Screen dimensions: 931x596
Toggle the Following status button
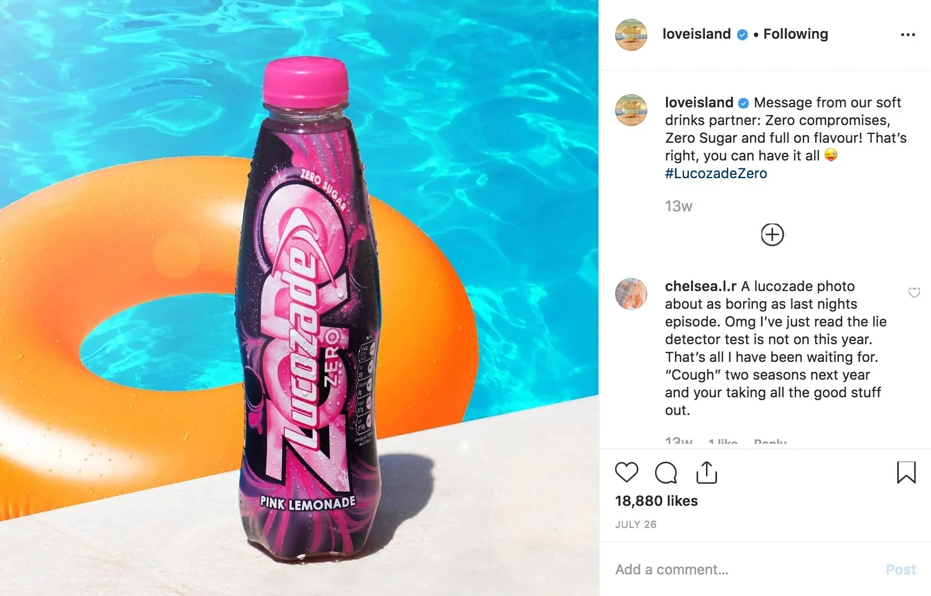coord(795,34)
